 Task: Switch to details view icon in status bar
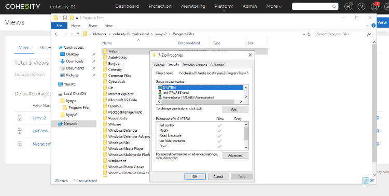coord(366,180)
